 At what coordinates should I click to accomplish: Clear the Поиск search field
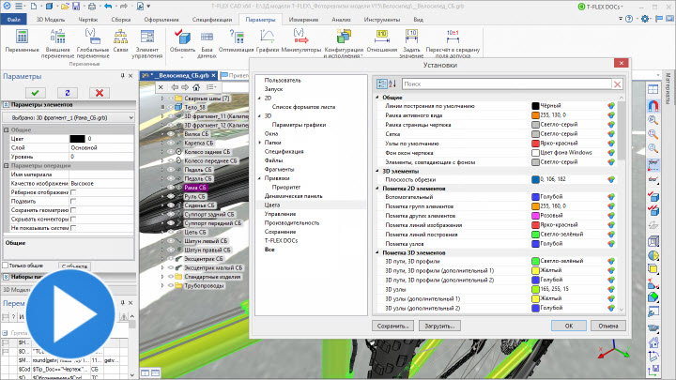(618, 84)
